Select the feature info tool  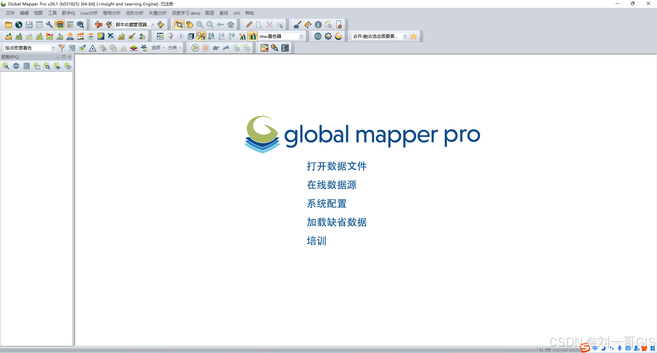(318, 25)
